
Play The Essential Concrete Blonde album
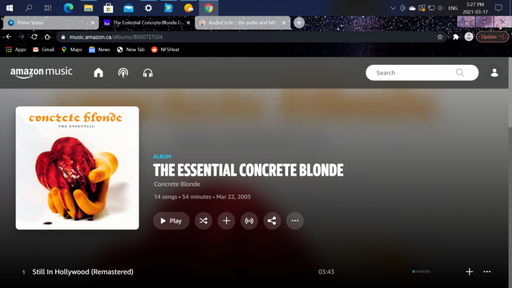pyautogui.click(x=171, y=220)
